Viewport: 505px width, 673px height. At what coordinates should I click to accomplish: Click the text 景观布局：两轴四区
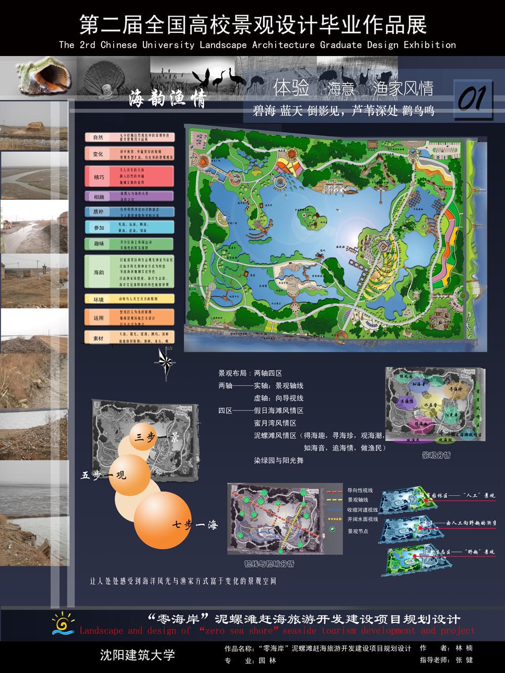point(250,373)
